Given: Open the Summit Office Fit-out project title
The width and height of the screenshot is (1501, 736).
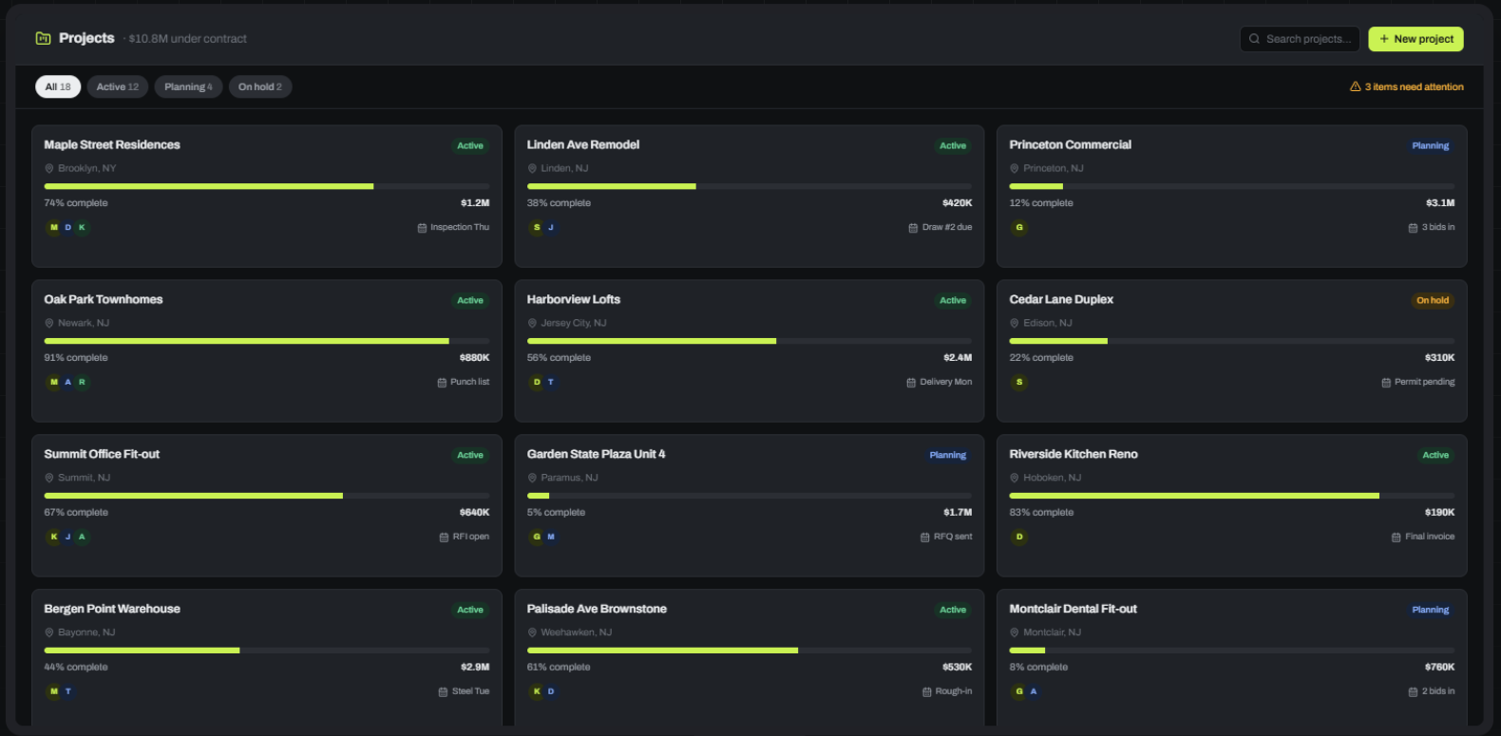Looking at the screenshot, I should (102, 455).
